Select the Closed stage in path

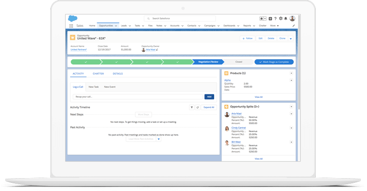[239, 61]
